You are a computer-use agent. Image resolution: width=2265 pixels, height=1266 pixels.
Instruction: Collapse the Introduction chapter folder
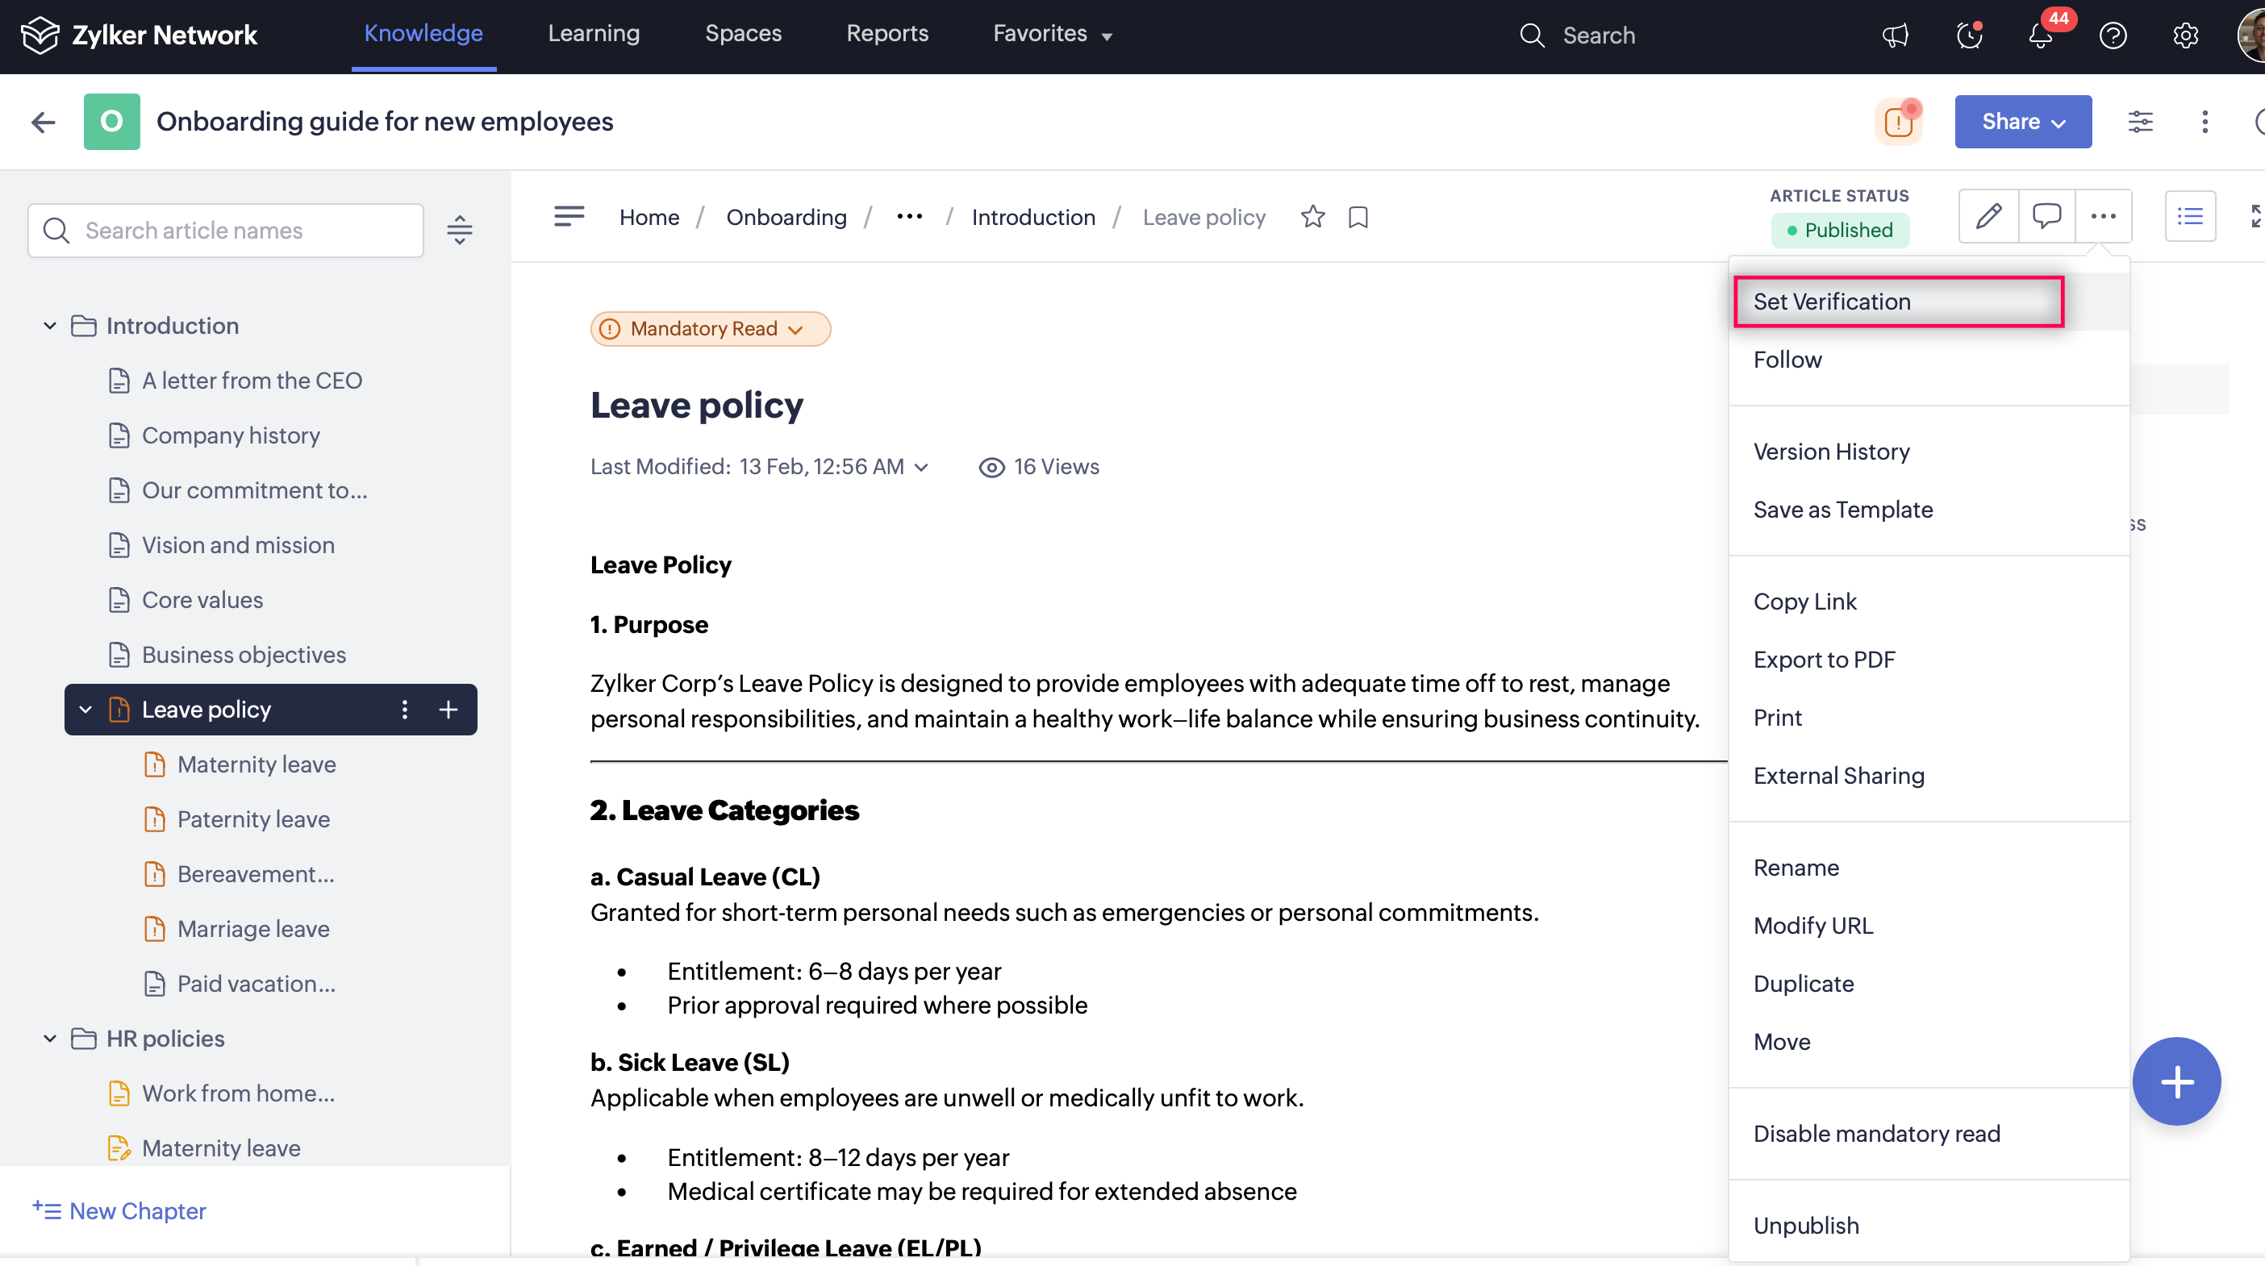pos(50,326)
